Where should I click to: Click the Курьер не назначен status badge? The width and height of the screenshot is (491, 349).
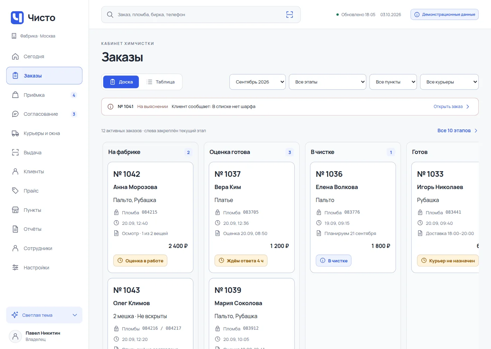448,261
